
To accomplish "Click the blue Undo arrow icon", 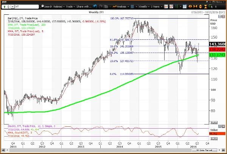I will [x=95, y=6].
